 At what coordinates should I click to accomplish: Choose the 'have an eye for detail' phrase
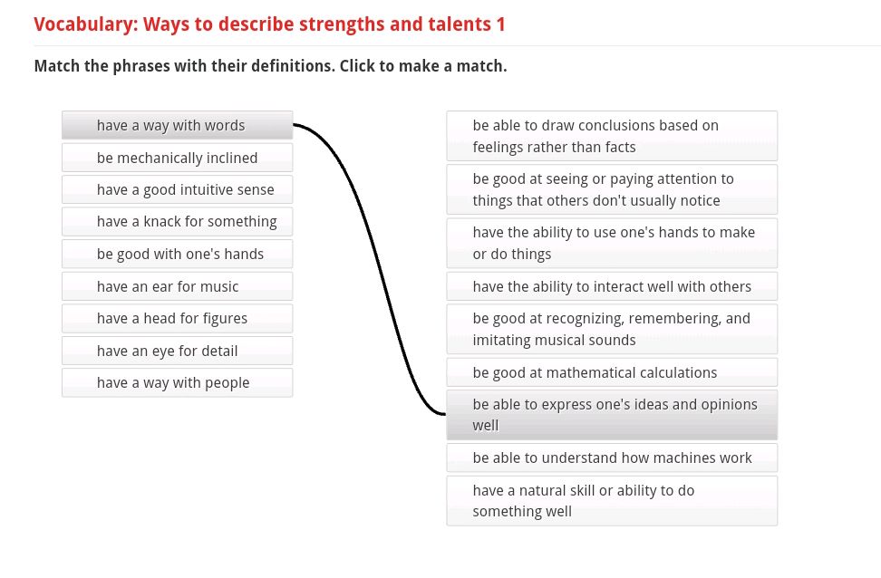[177, 351]
